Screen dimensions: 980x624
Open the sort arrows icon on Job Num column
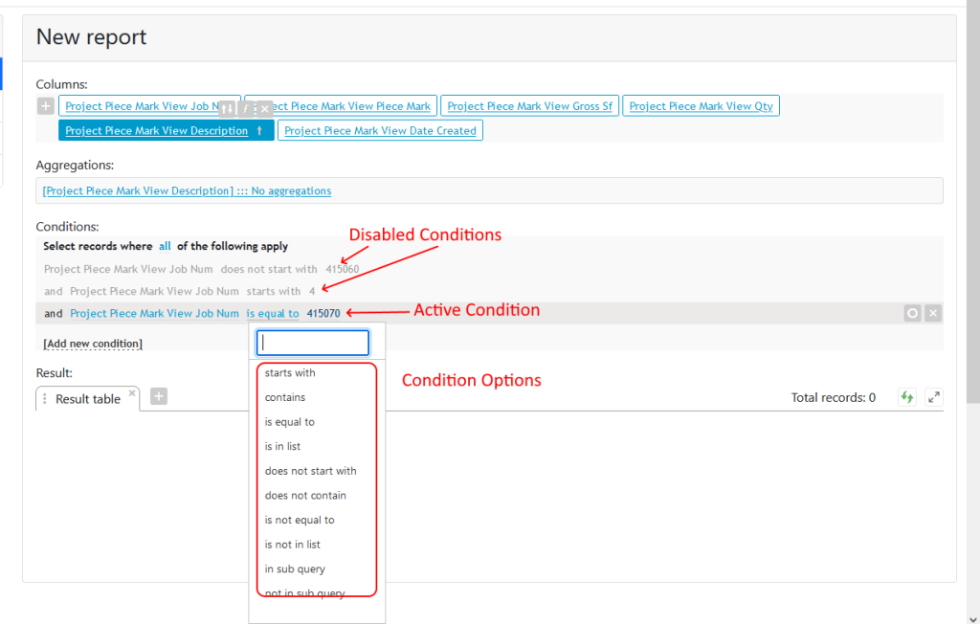(x=227, y=108)
